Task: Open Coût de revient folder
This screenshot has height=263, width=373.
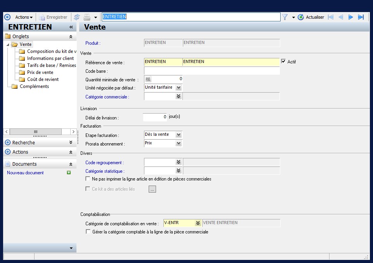Action: coord(43,79)
